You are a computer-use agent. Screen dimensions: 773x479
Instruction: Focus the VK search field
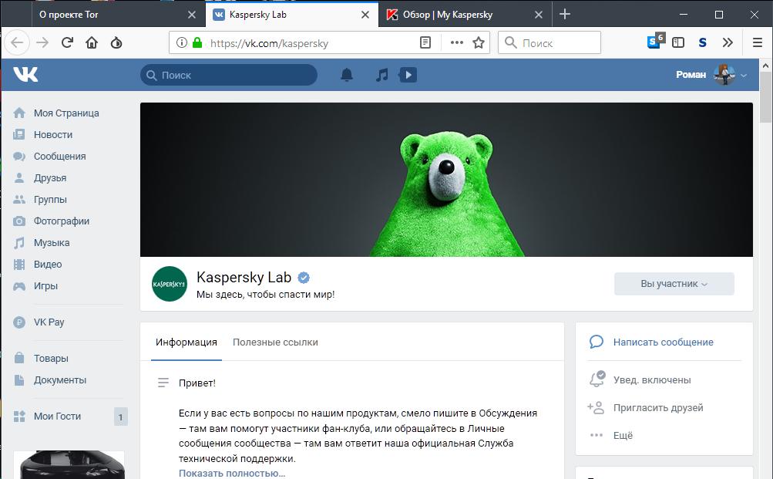click(229, 75)
